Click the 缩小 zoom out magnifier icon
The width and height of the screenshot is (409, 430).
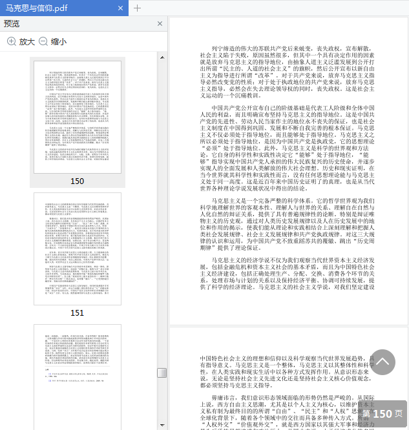point(43,41)
